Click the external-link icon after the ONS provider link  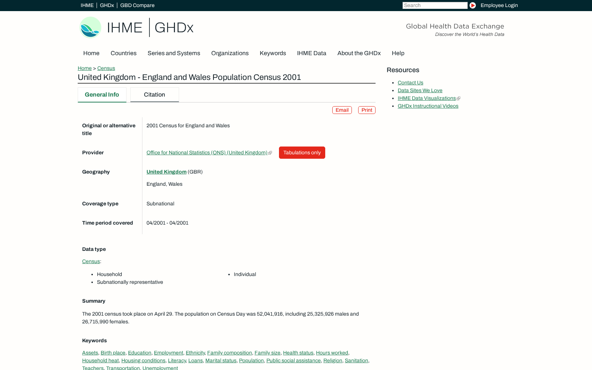[x=270, y=153]
